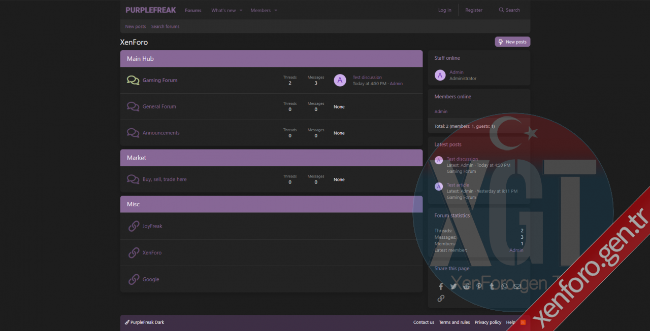Click the Register link
The width and height of the screenshot is (650, 331).
click(474, 10)
